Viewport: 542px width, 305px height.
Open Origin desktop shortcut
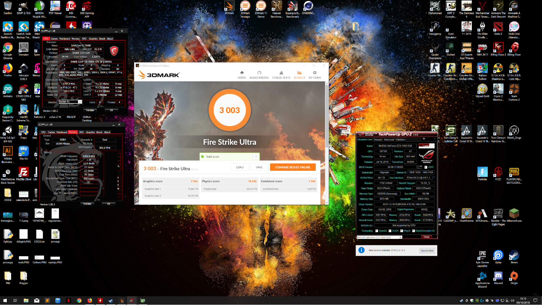[514, 278]
